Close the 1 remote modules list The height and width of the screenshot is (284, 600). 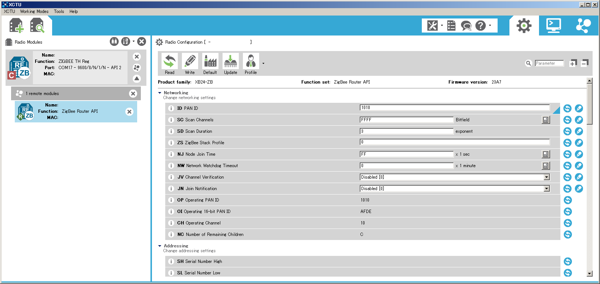coord(133,94)
